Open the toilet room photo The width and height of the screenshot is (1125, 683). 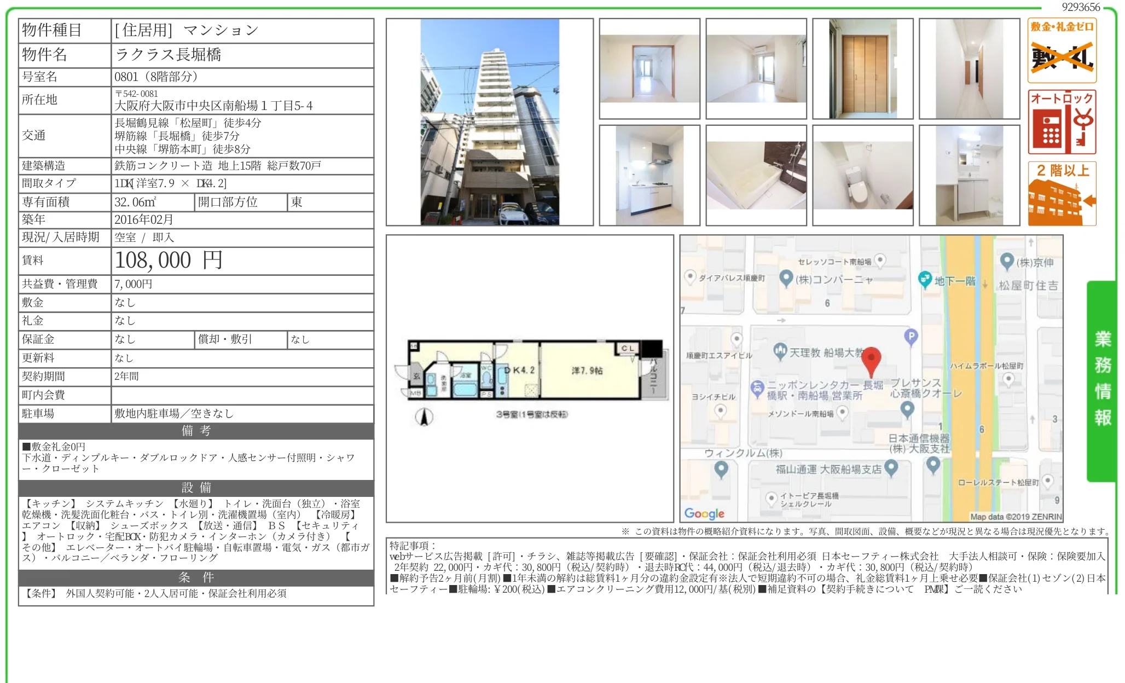pos(862,175)
